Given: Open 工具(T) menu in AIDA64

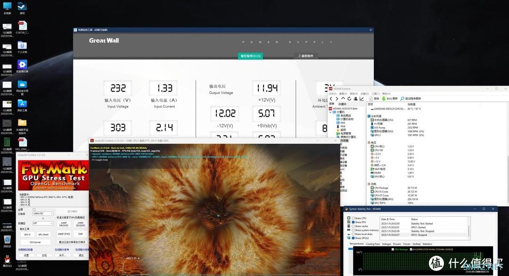Looking at the screenshot, I should (376, 94).
